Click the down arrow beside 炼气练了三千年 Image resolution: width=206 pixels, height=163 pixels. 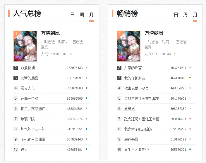pos(87,129)
